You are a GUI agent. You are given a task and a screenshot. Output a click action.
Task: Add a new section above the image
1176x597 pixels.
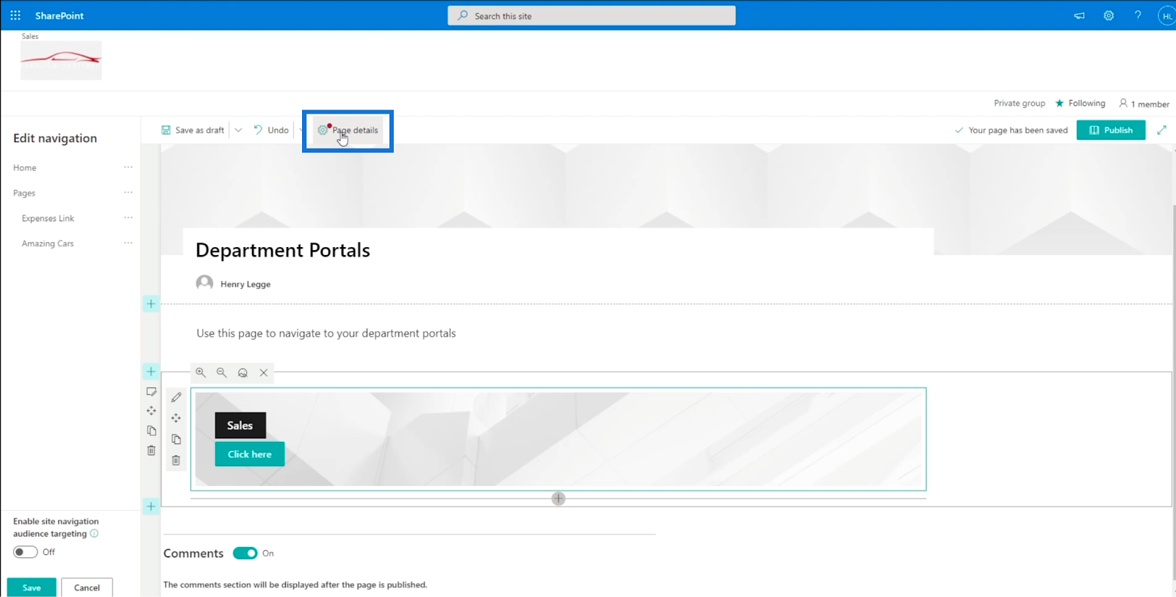(151, 371)
